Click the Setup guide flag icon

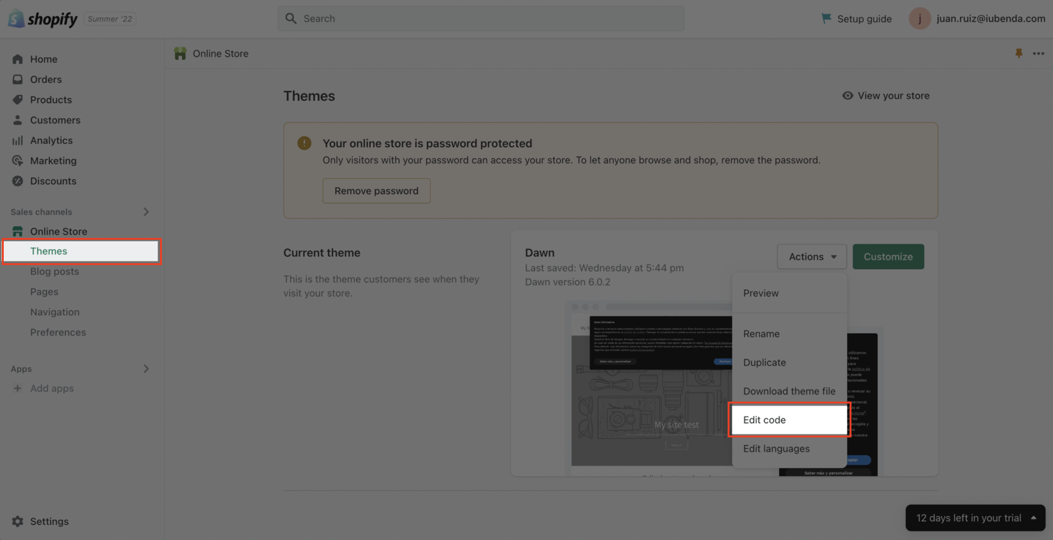tap(827, 18)
